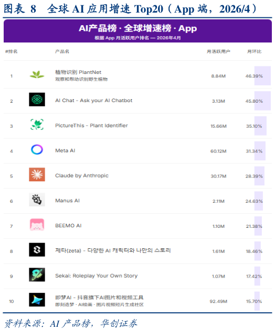
Task: Click the 2026年4月 ranking subtitle
Action: coord(137,38)
